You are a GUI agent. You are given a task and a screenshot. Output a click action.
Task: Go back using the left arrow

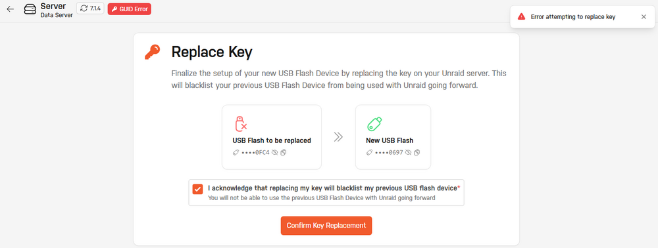click(10, 9)
